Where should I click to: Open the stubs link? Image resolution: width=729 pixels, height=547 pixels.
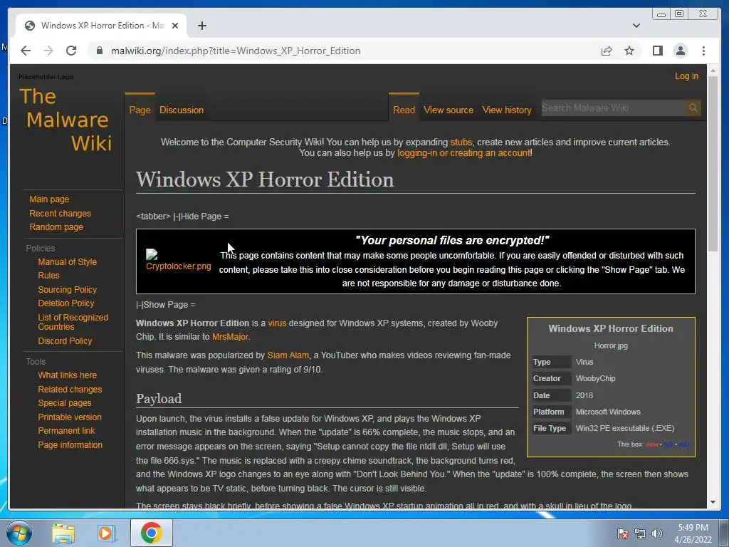(x=461, y=142)
